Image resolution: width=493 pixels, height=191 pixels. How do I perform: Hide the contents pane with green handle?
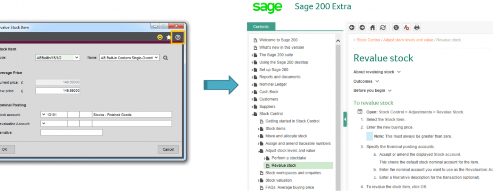click(x=345, y=119)
